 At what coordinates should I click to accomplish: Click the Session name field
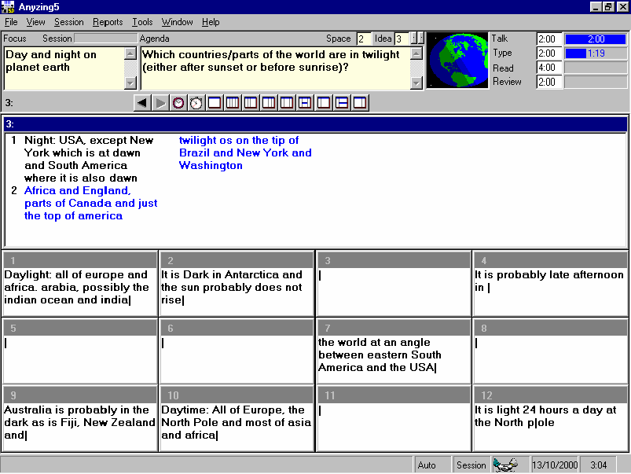click(x=106, y=39)
